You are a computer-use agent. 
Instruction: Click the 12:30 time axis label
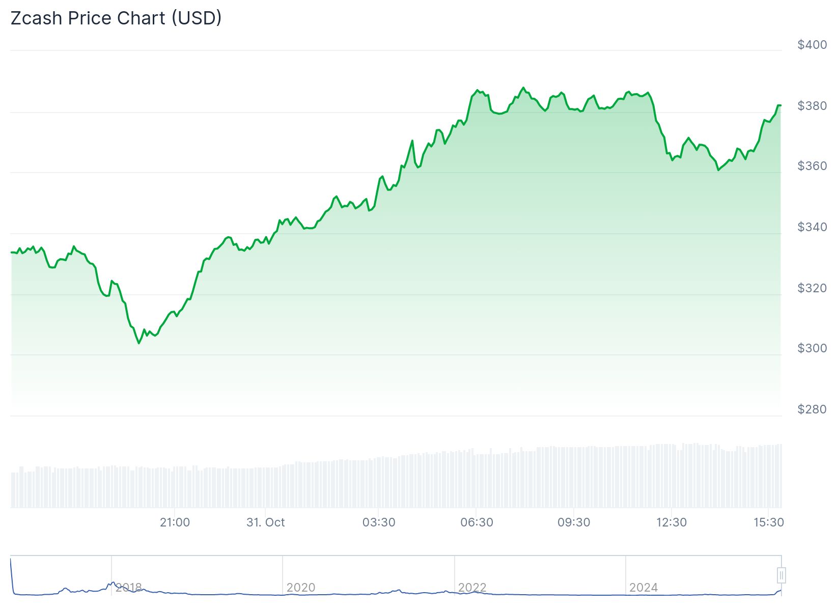point(672,522)
